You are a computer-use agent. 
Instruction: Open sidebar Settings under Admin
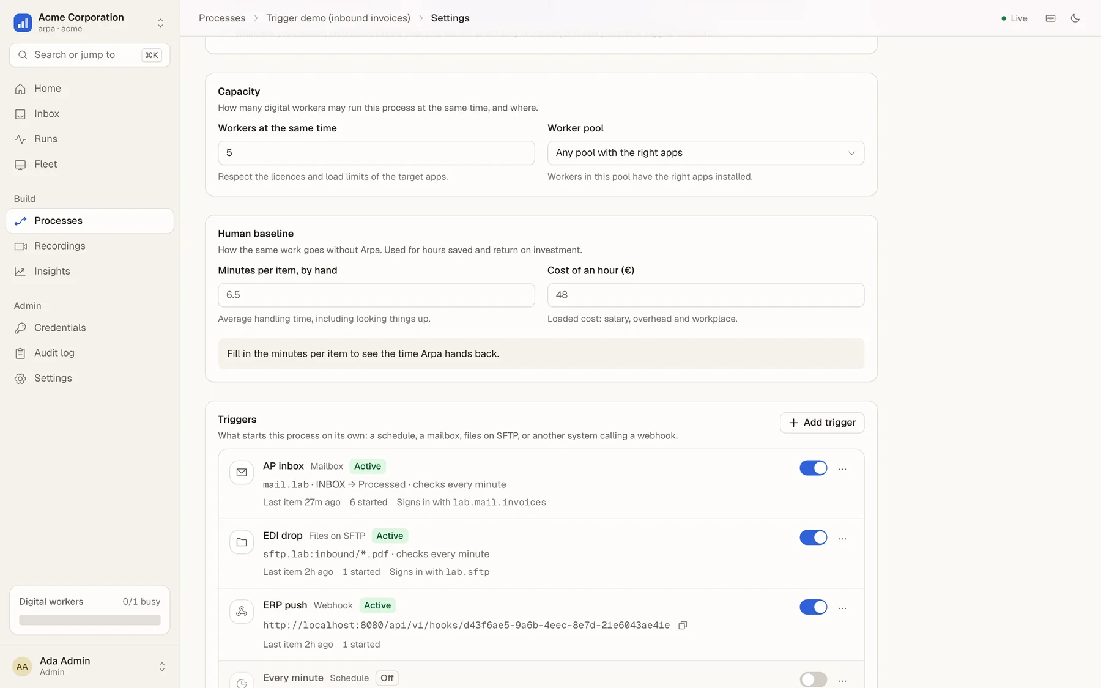(90, 379)
